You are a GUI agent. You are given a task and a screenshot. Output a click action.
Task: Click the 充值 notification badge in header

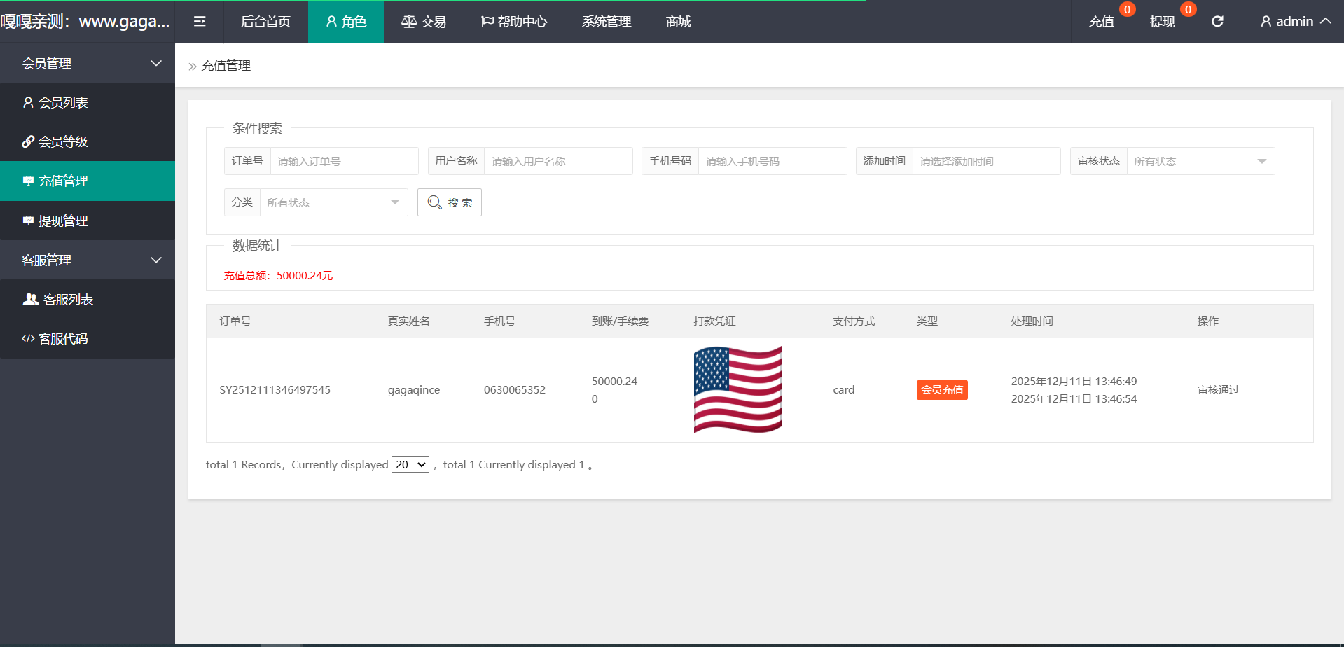tap(1127, 9)
